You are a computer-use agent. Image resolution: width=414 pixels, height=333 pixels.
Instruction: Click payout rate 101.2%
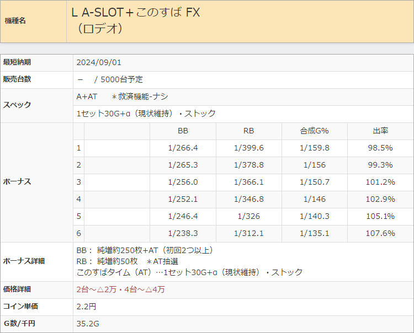point(380,182)
